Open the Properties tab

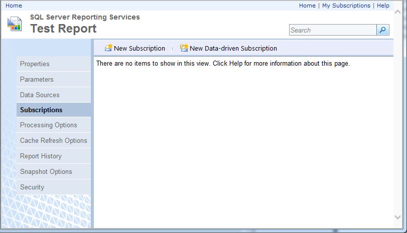click(x=35, y=64)
